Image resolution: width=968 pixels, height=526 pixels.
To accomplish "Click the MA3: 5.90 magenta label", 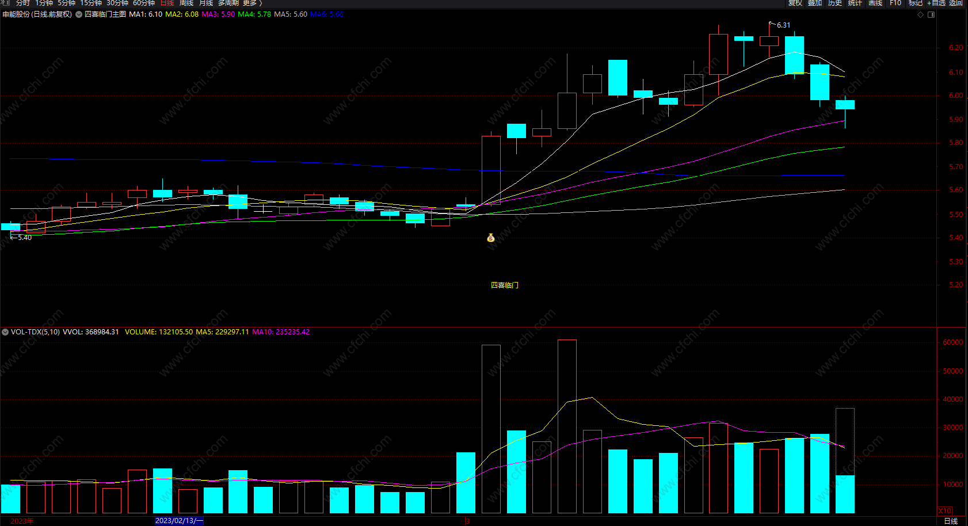I will 218,14.
